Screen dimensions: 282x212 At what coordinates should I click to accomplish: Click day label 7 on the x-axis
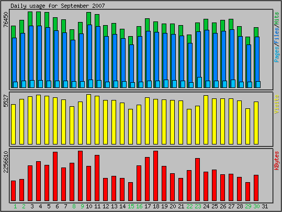[x=65, y=206]
